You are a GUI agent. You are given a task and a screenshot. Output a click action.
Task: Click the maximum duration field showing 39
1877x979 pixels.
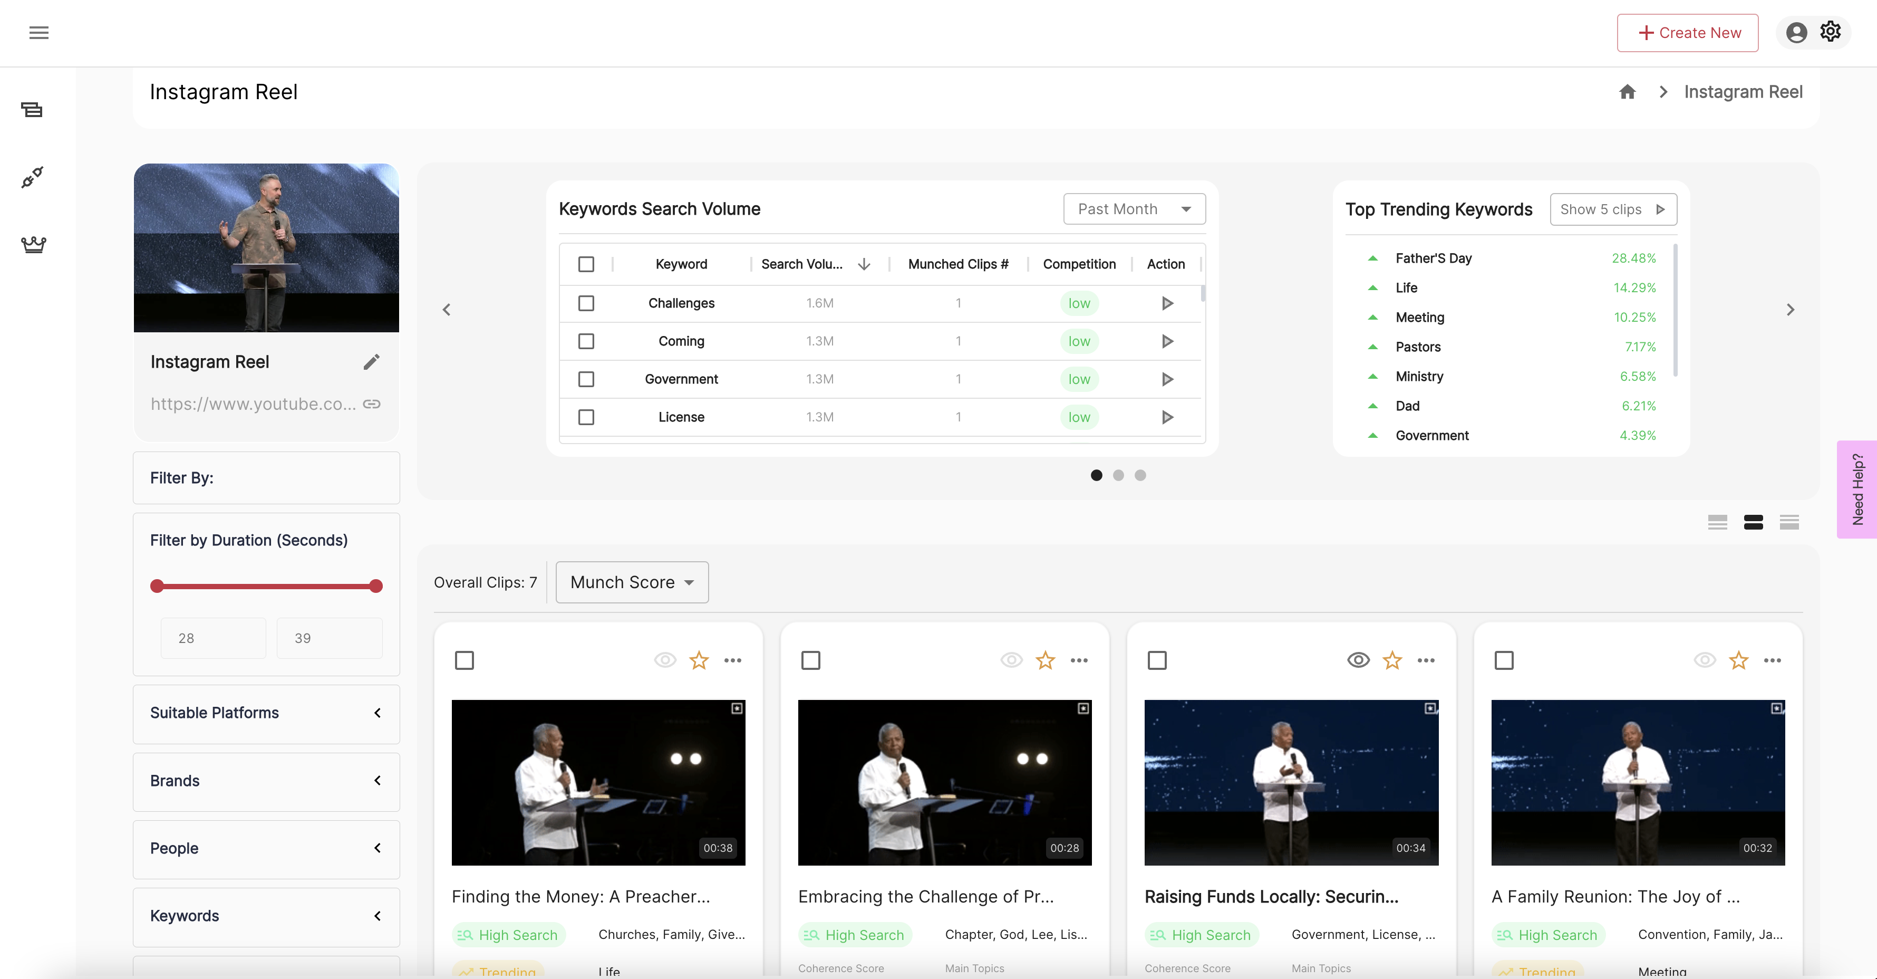(330, 638)
